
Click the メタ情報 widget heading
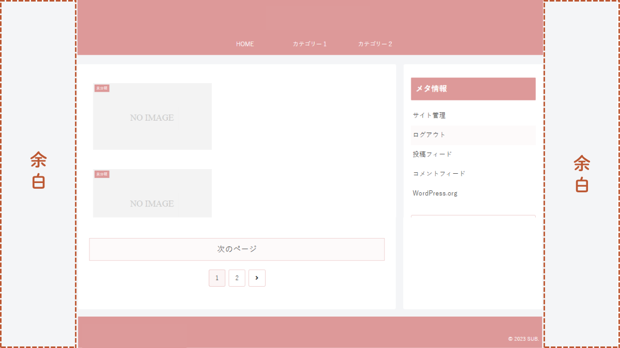pyautogui.click(x=431, y=89)
